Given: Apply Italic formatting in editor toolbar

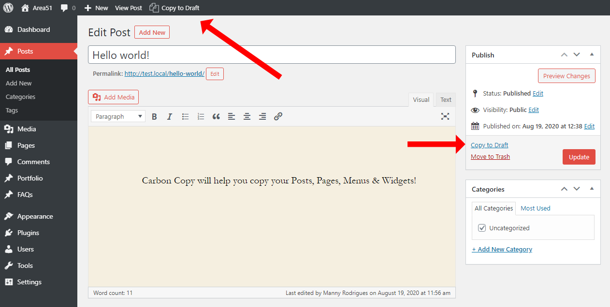Looking at the screenshot, I should pyautogui.click(x=170, y=116).
